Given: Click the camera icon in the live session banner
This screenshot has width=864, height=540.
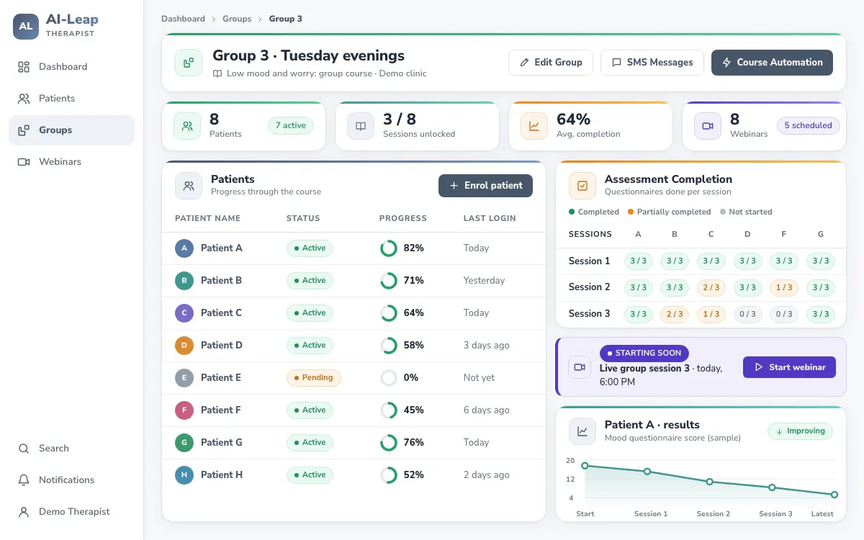Looking at the screenshot, I should click(580, 367).
